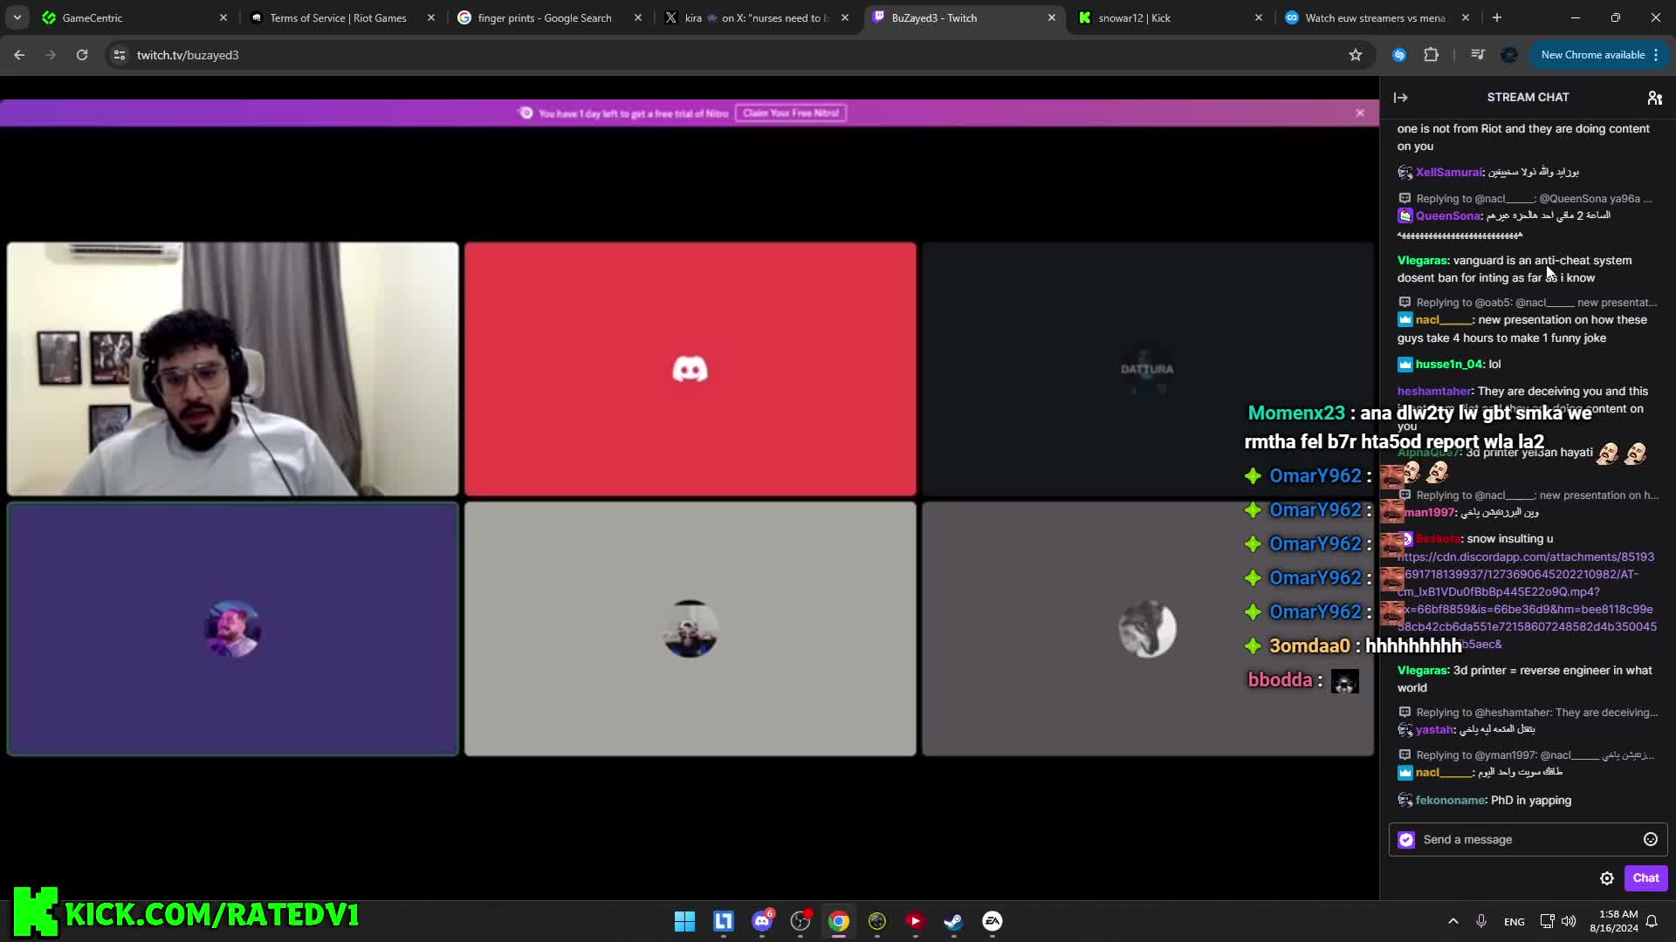The height and width of the screenshot is (942, 1676).
Task: Open Discord from the taskbar
Action: point(762,920)
